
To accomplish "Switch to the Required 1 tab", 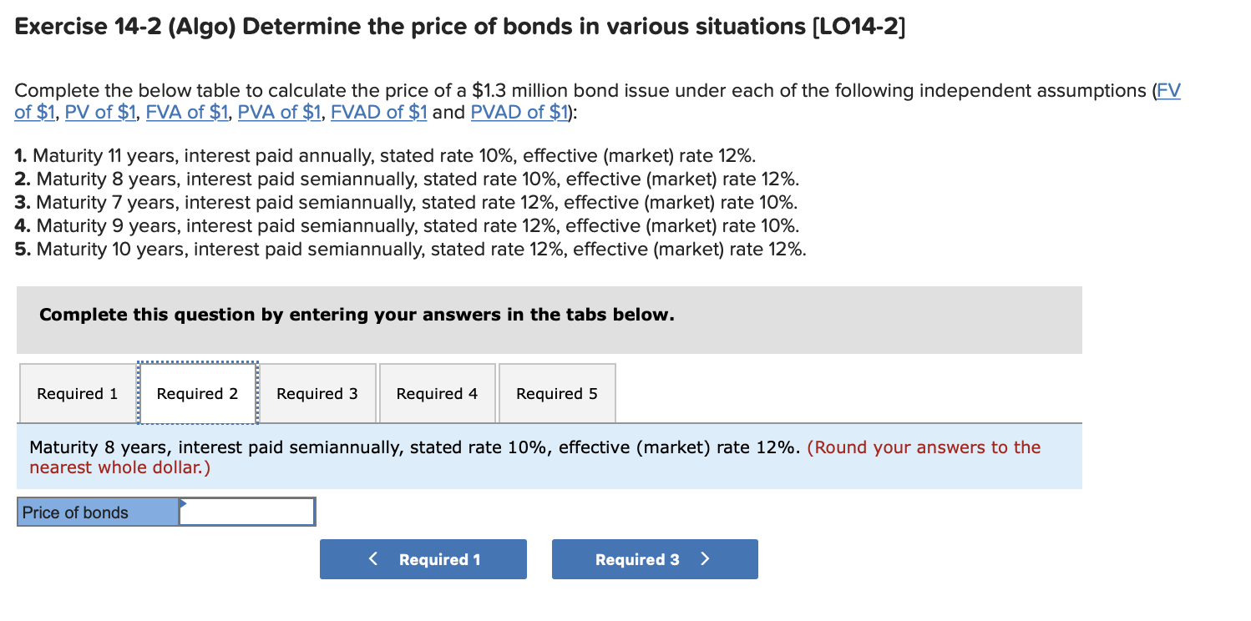I will [x=75, y=393].
